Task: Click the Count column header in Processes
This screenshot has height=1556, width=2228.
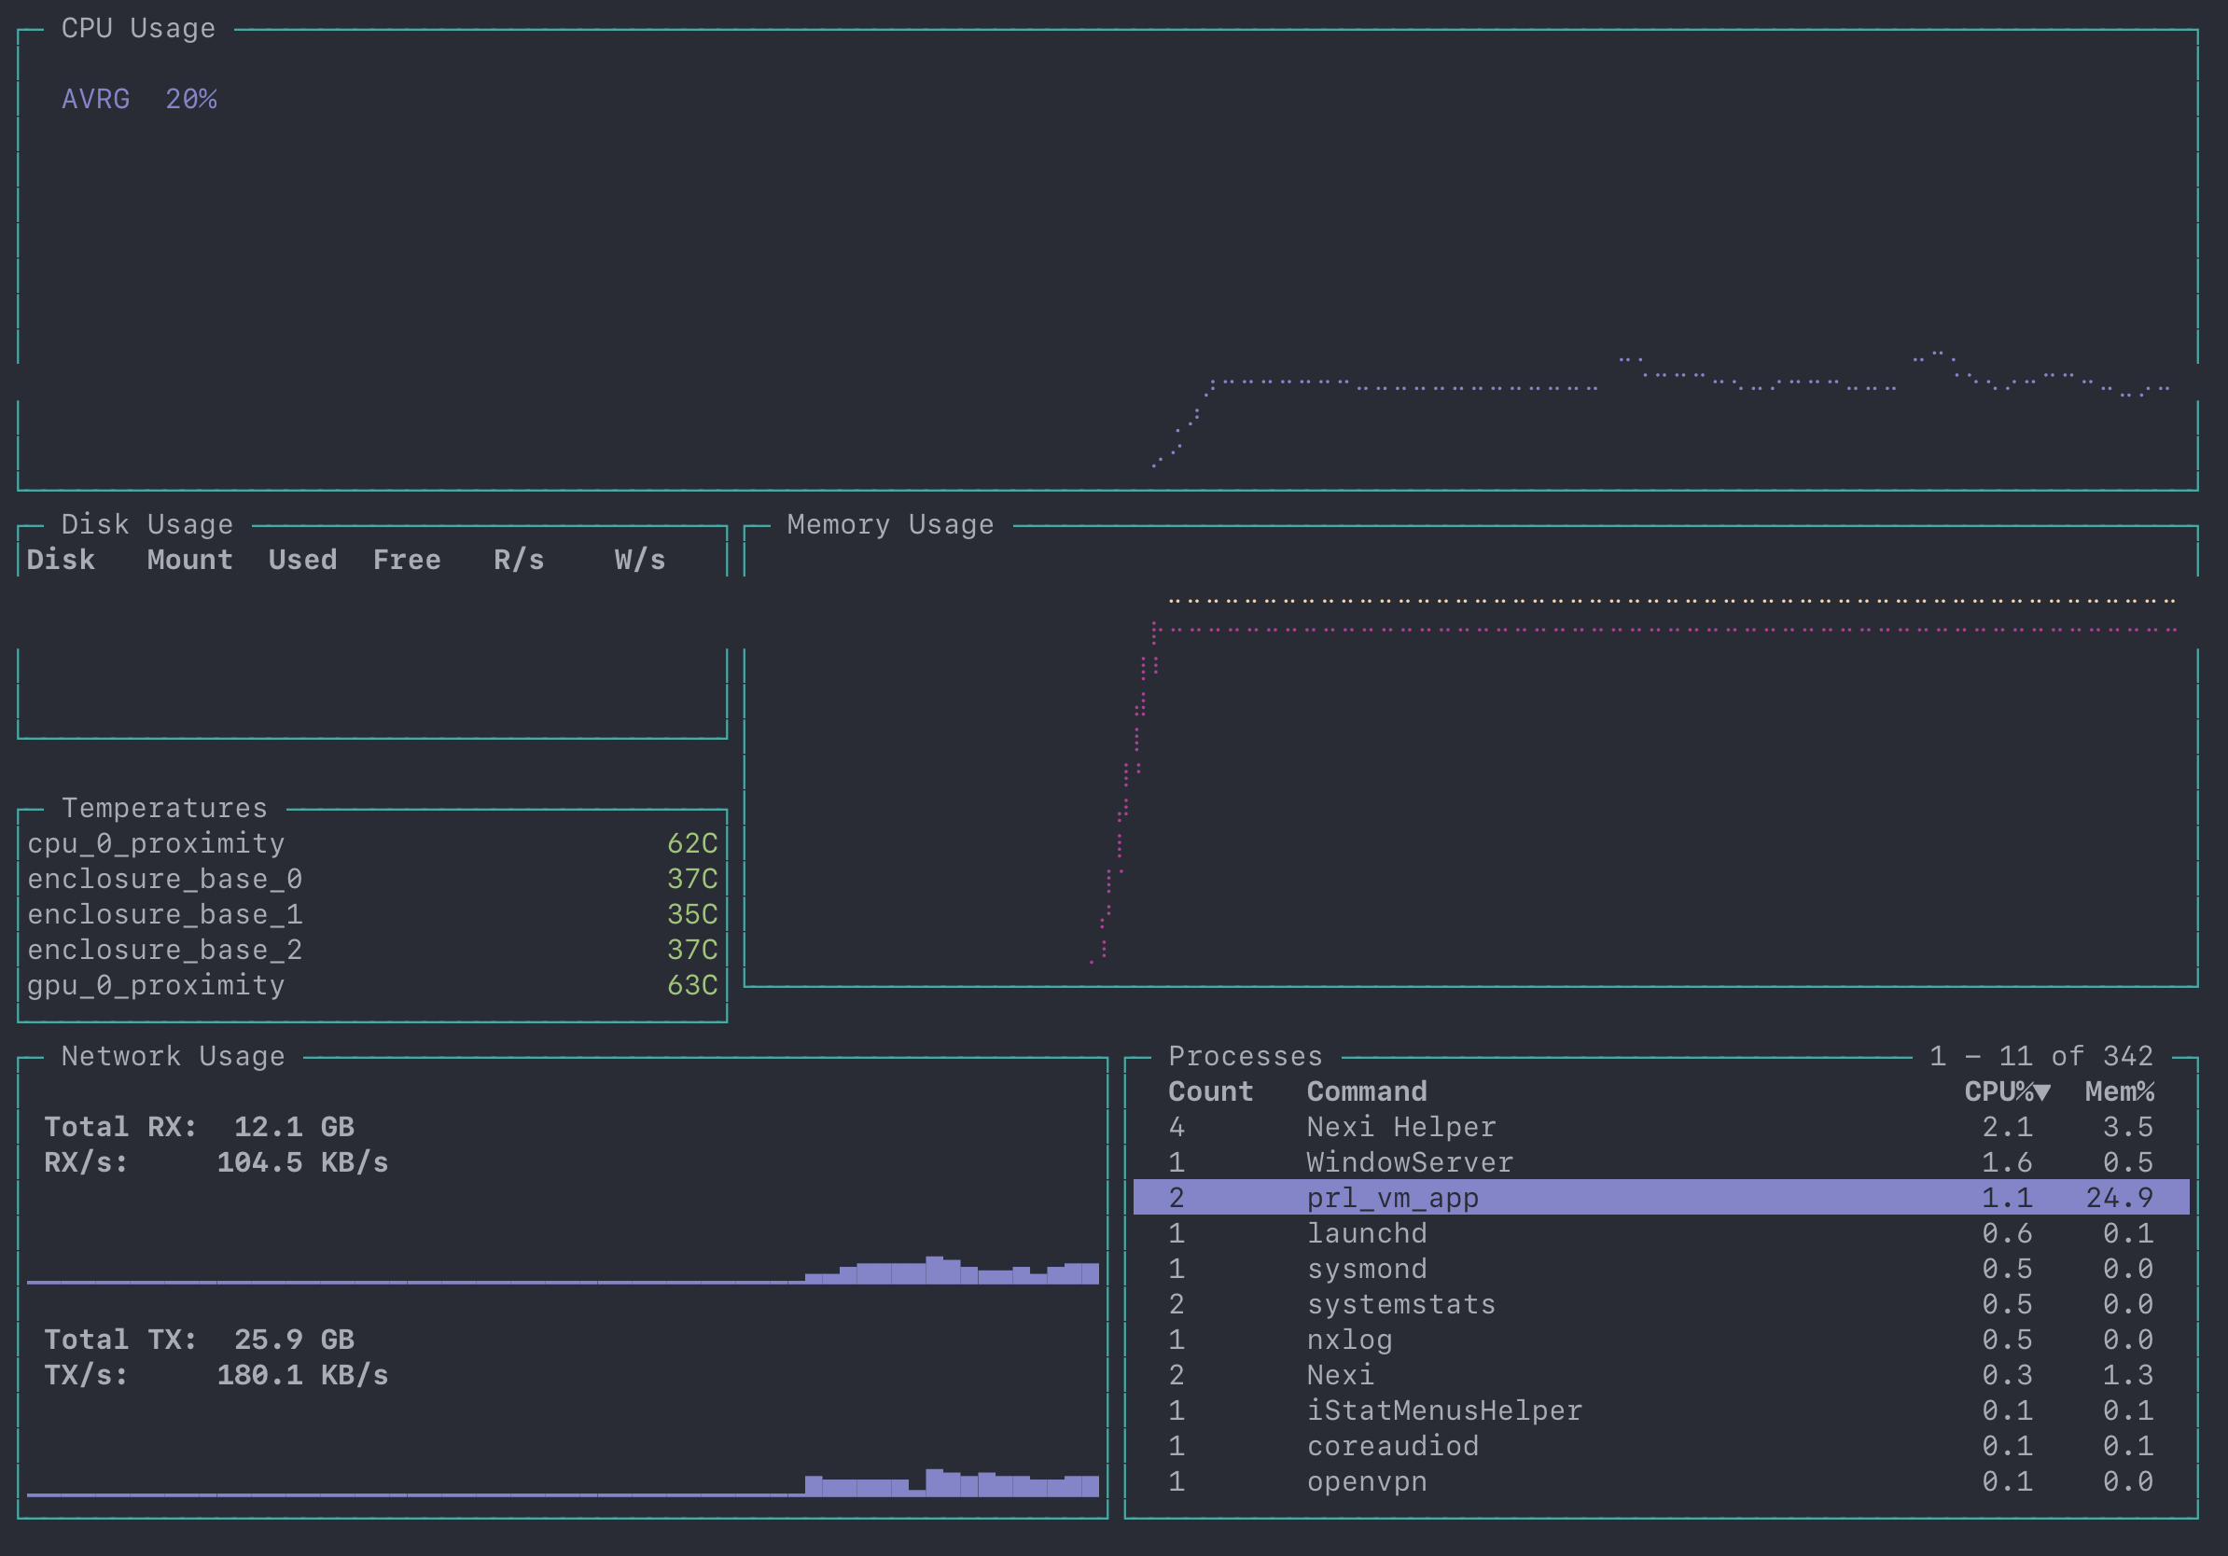Action: coord(1210,1091)
